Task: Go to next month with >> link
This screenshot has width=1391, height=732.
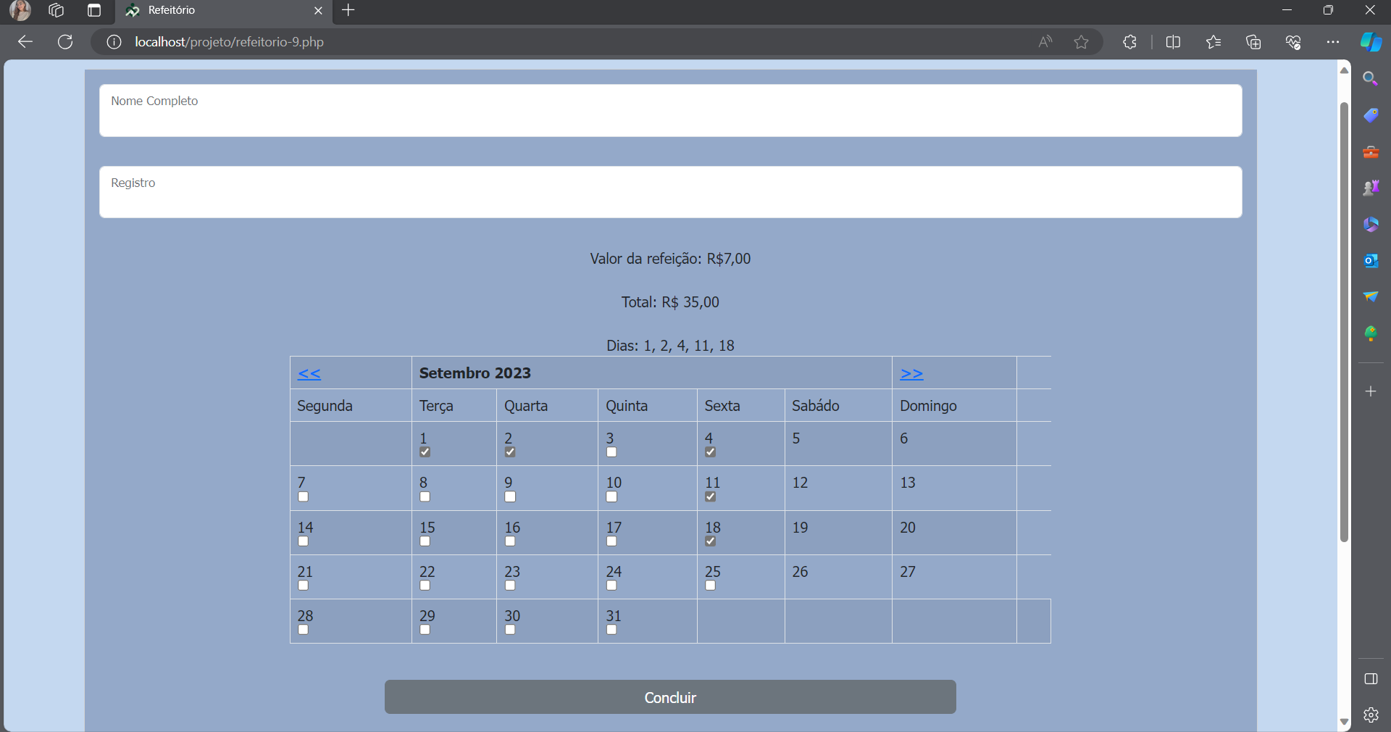Action: (x=911, y=374)
